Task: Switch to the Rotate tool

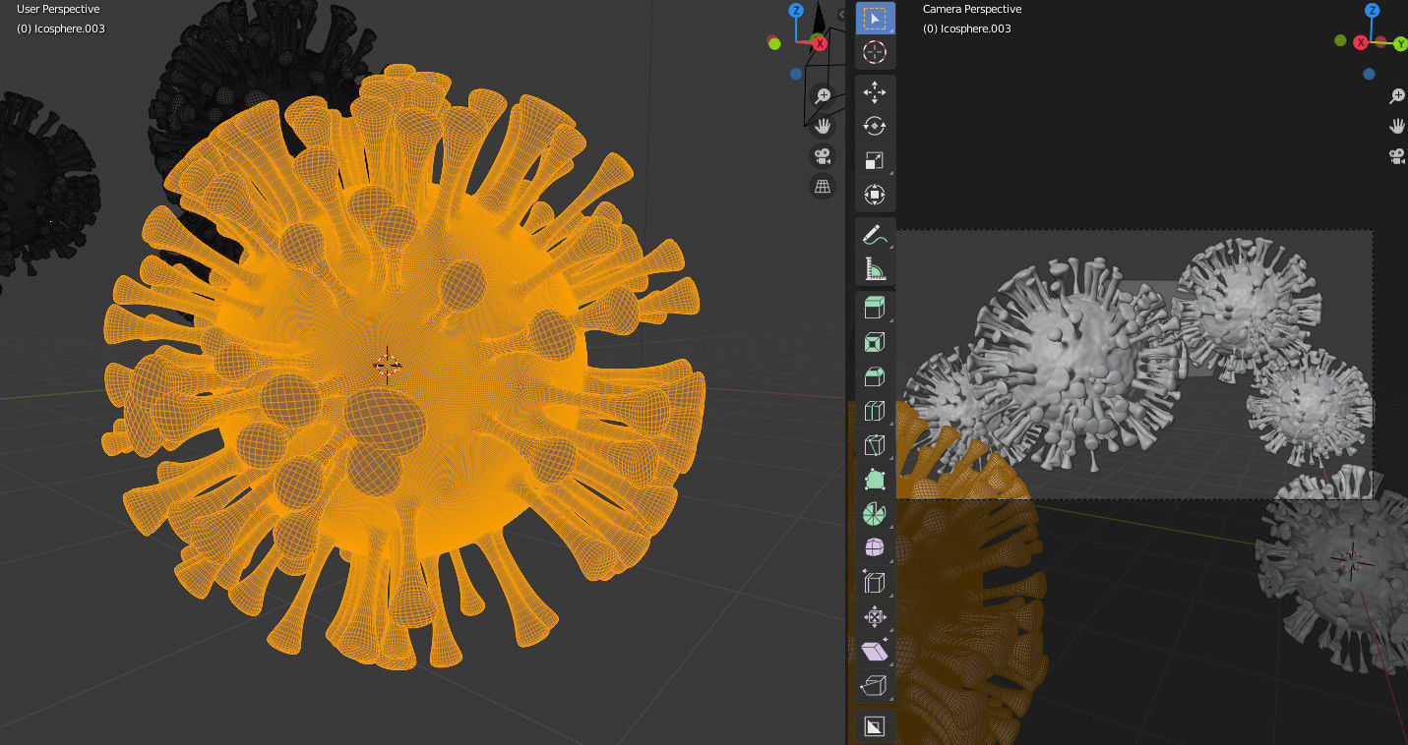Action: coord(875,126)
